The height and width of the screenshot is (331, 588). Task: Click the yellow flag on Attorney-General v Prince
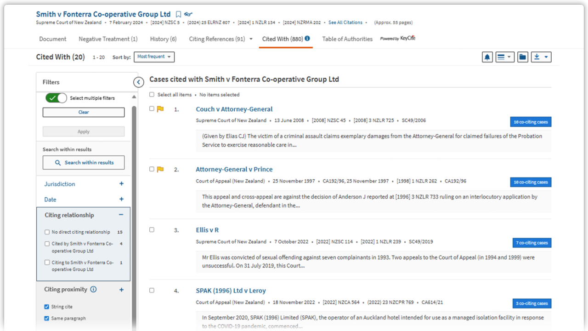(x=160, y=169)
